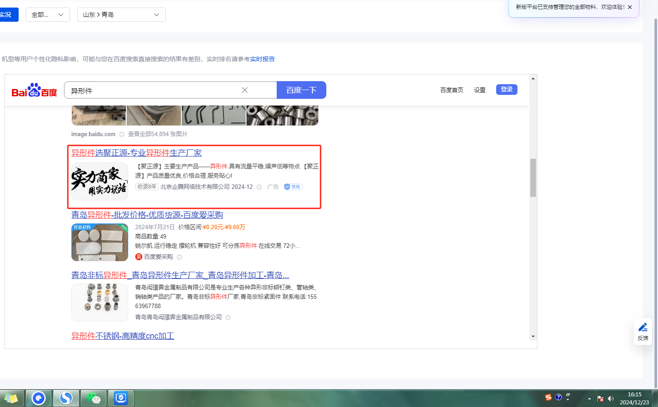Open the 百度爱采购 source icon
Image resolution: width=658 pixels, height=407 pixels.
138,257
